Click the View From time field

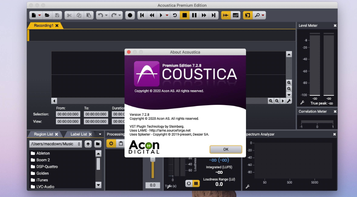point(68,121)
